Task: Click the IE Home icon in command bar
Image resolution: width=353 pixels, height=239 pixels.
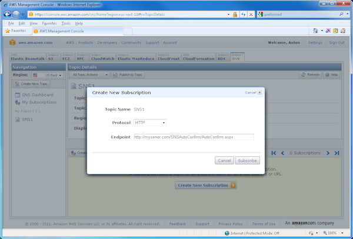Action: tap(315, 31)
